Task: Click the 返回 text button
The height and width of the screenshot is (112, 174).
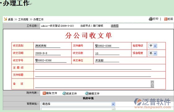Action: tap(170, 19)
